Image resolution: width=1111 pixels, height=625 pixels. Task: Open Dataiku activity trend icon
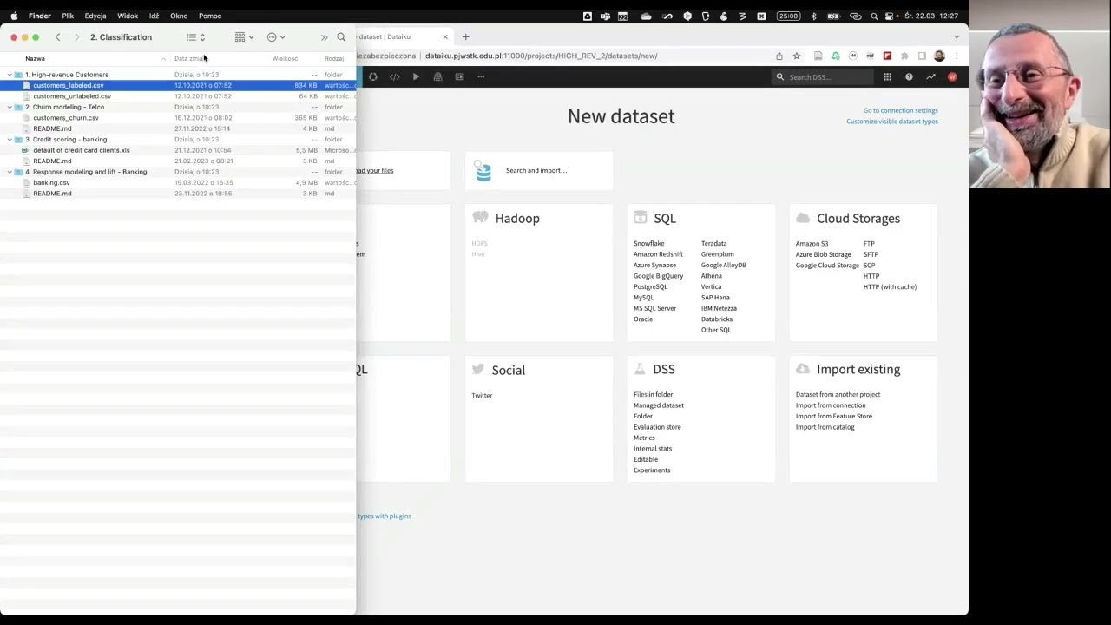[930, 77]
